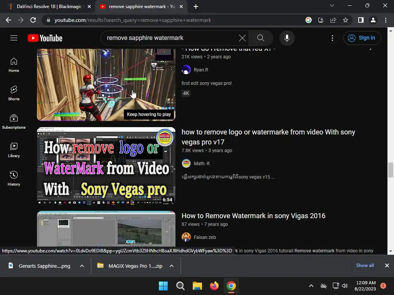The height and width of the screenshot is (295, 394).
Task: Toggle the Chrome side panel icon
Action: coord(361,20)
